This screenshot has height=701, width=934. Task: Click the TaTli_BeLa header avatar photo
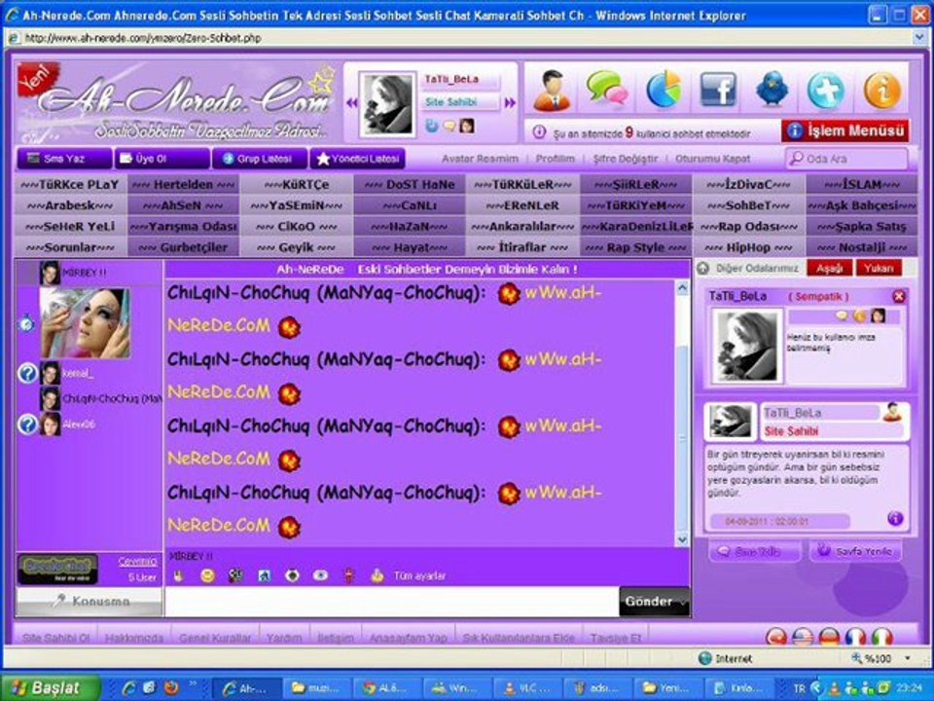click(x=387, y=104)
